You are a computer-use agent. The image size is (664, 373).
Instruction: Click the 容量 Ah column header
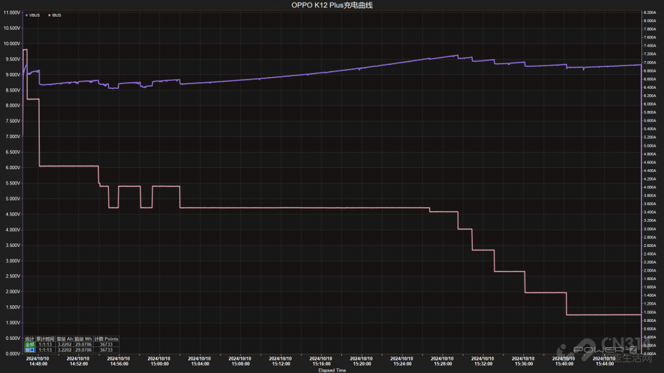point(65,339)
